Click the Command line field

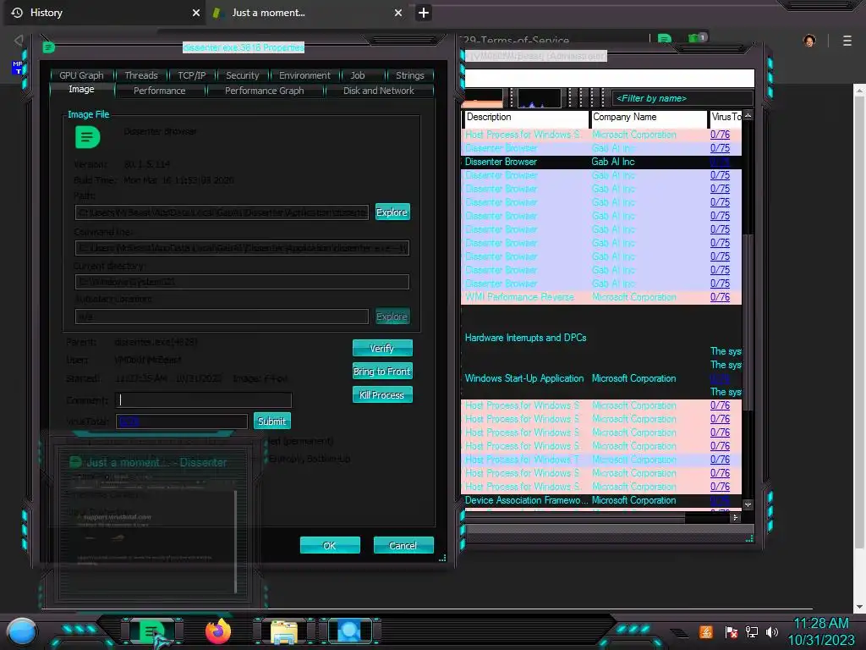point(242,248)
